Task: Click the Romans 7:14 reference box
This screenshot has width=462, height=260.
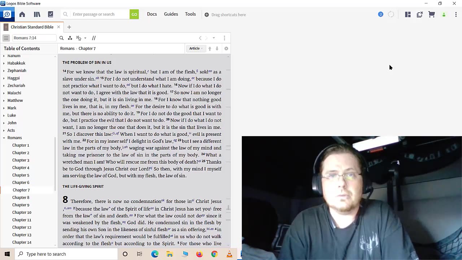Action: coord(34,38)
